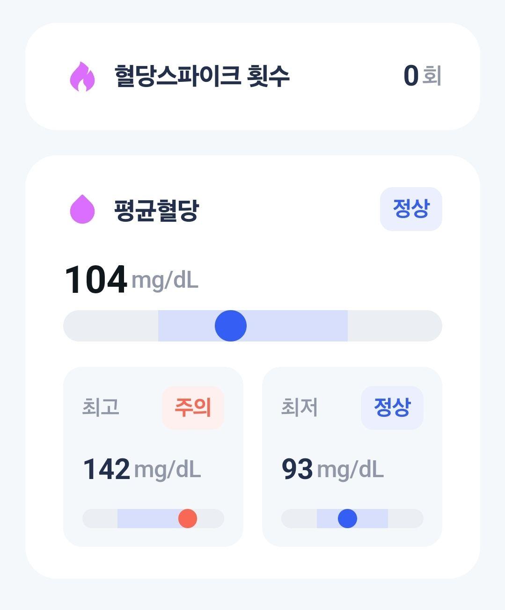Open the 최고 glucose card
The width and height of the screenshot is (505, 610).
[x=153, y=457]
